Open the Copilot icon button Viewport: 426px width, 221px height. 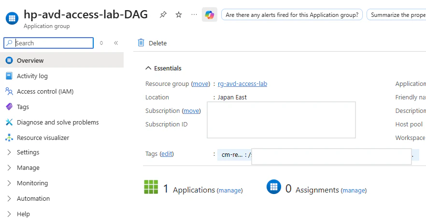click(x=210, y=14)
